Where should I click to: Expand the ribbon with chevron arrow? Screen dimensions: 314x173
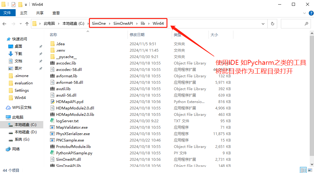(304, 13)
